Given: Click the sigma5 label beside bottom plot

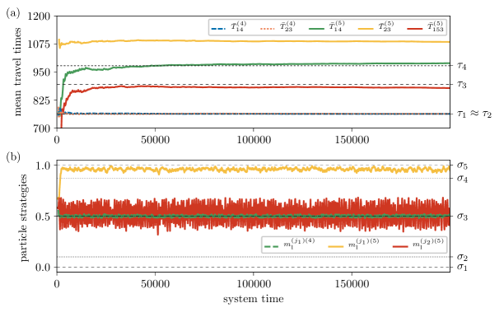Looking at the screenshot, I should click(462, 165).
